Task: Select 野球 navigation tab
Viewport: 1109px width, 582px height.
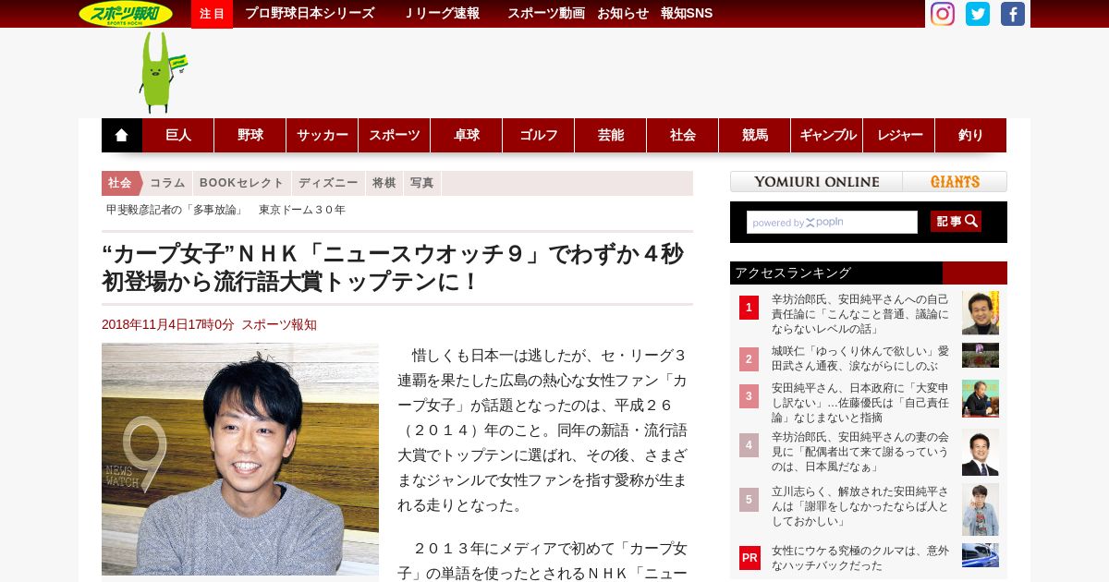Action: coord(250,135)
